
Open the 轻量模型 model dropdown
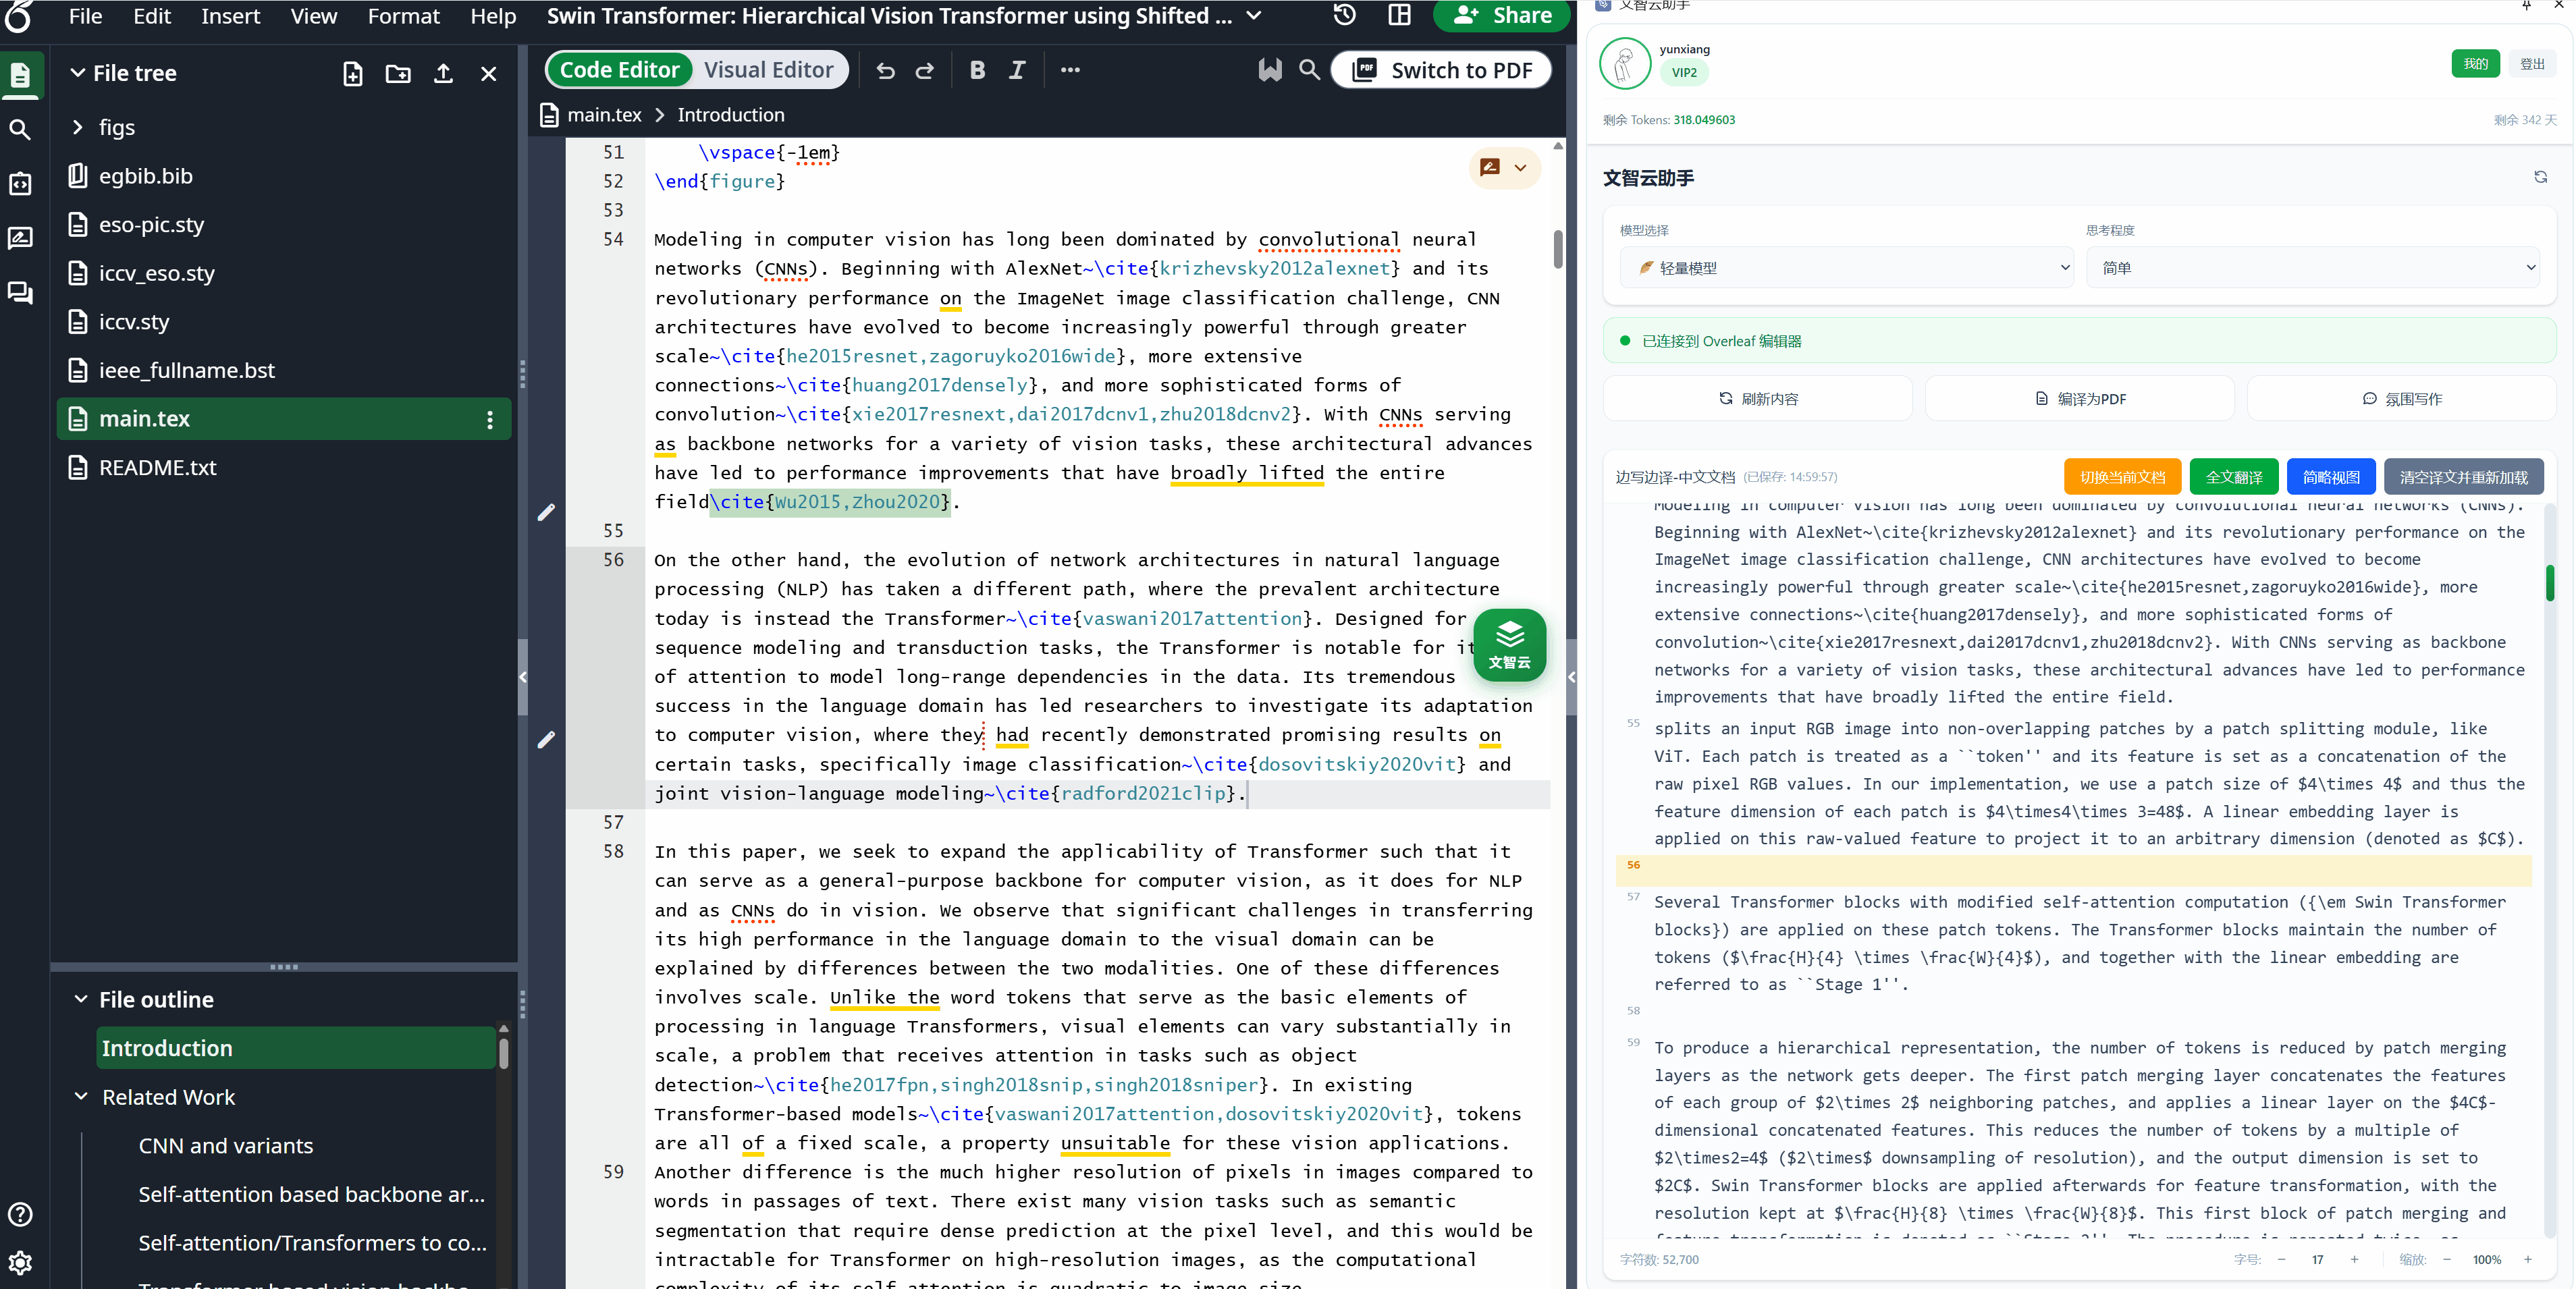coord(1846,268)
